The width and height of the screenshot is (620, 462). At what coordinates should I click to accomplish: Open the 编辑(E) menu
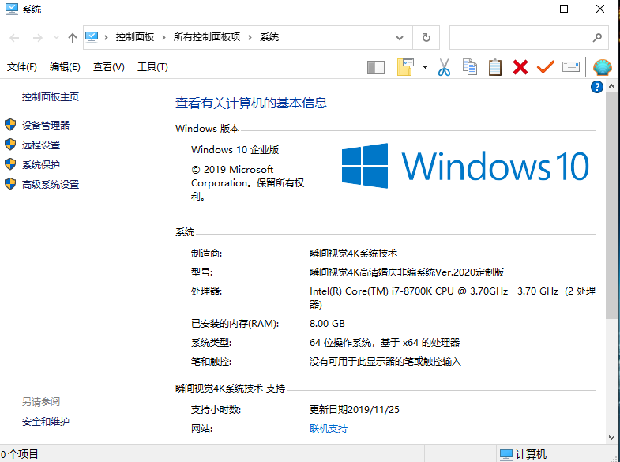point(65,67)
